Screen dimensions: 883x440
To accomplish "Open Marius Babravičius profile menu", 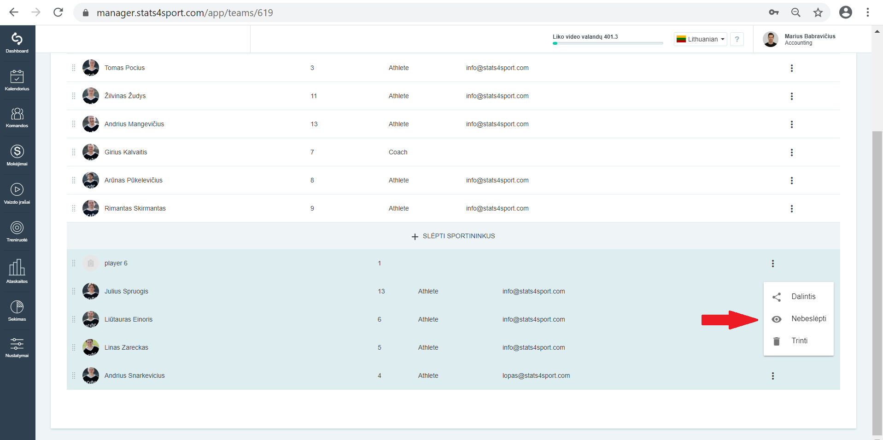I will tap(799, 39).
